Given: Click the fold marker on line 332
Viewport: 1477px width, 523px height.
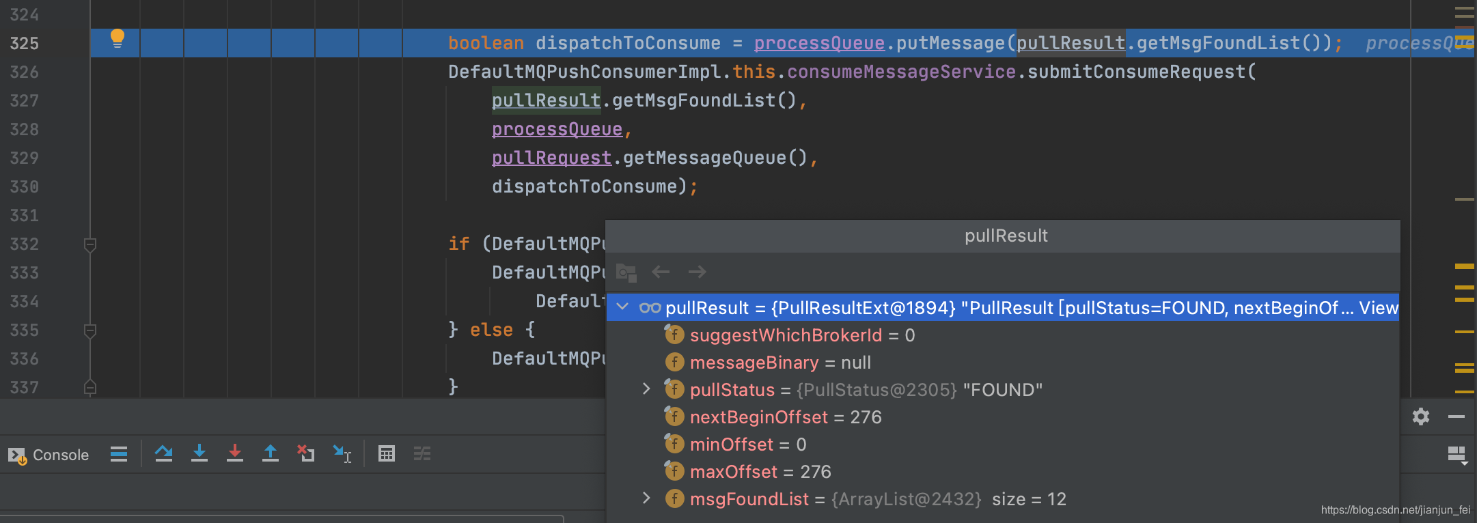Looking at the screenshot, I should click(x=89, y=244).
